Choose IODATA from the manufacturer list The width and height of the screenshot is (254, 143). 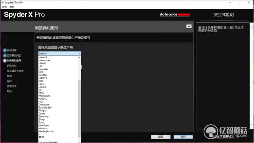(58, 78)
